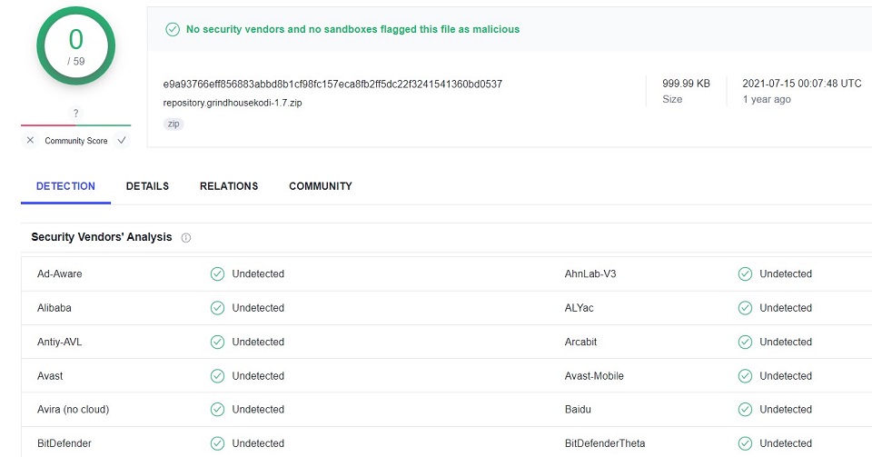Open the Community tab
The width and height of the screenshot is (872, 457).
321,186
